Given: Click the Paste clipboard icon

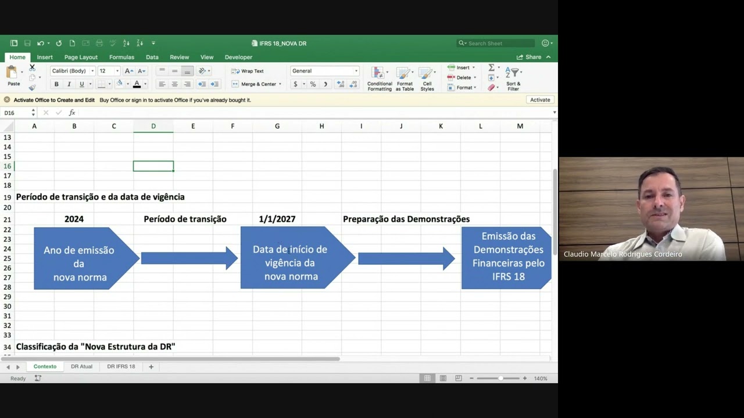Looking at the screenshot, I should coord(12,72).
